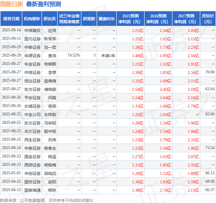The width and height of the screenshot is (216, 203).
Task: Click researcher name 应瑛
Action: click(52, 30)
